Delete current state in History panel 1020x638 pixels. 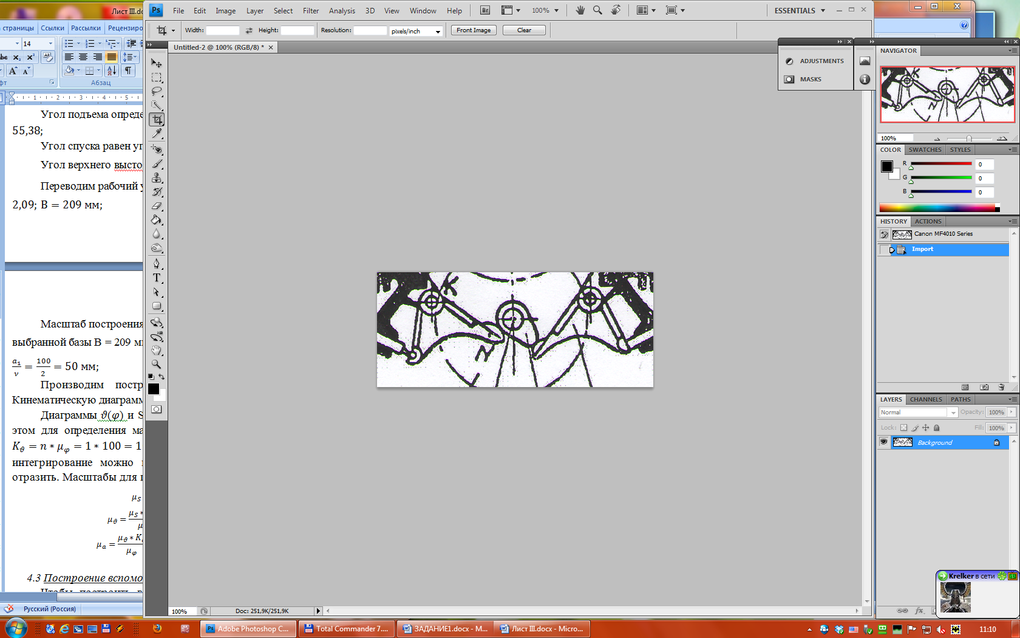1001,387
